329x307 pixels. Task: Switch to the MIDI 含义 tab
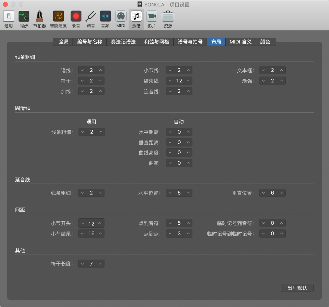coord(241,42)
